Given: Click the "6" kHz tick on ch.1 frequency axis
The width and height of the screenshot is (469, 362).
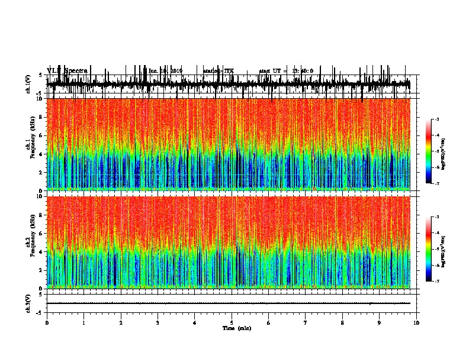Looking at the screenshot, I should [41, 136].
